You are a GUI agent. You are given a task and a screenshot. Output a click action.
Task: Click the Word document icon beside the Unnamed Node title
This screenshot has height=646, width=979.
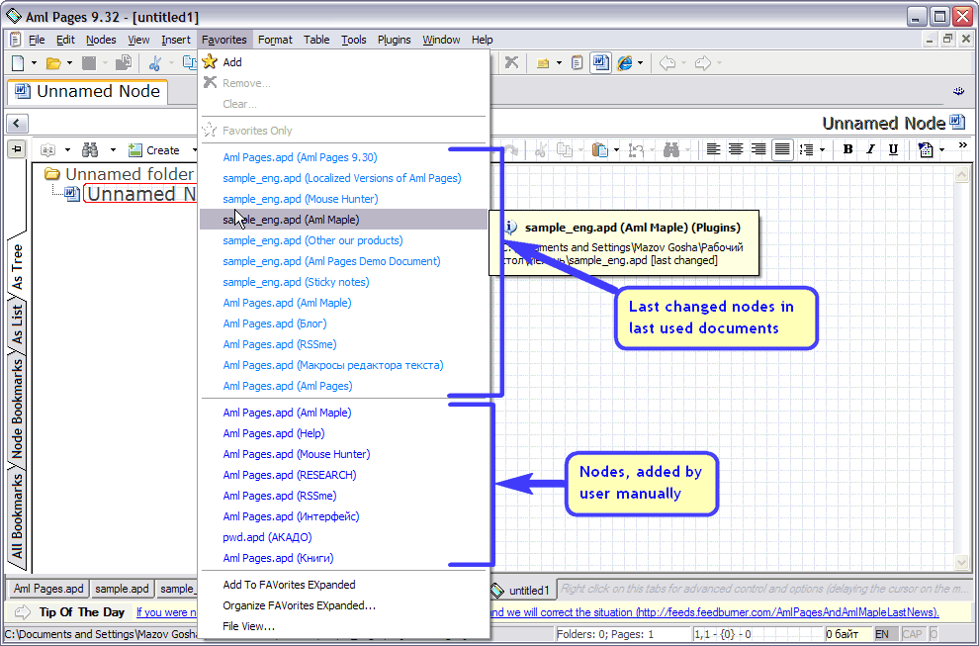(x=956, y=122)
